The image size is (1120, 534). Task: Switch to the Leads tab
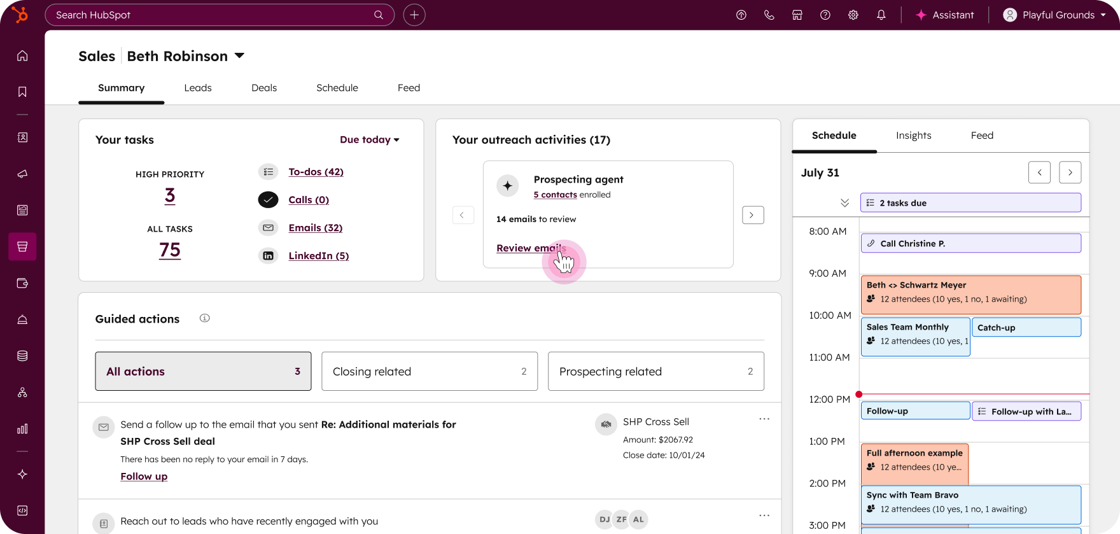pyautogui.click(x=198, y=88)
